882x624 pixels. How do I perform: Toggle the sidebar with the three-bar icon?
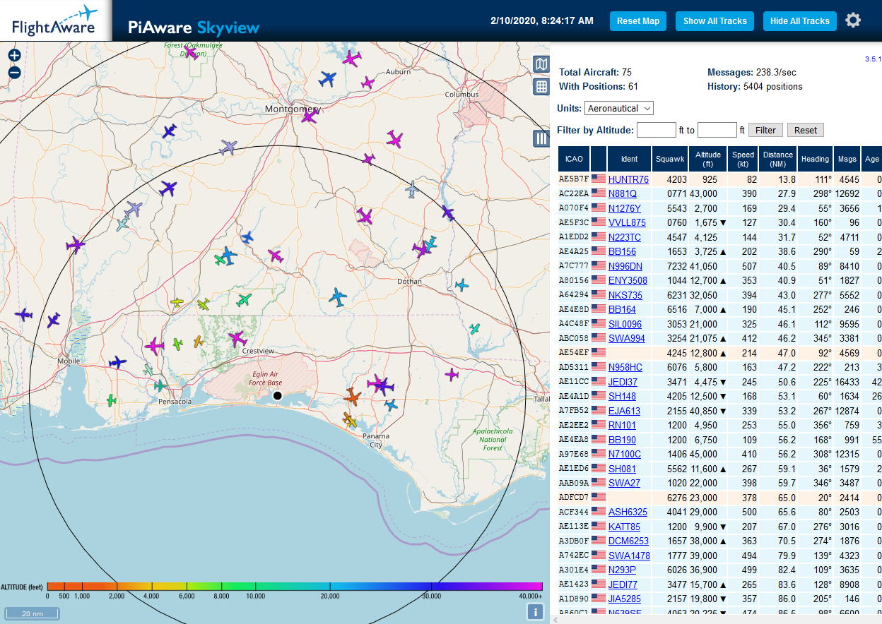pyautogui.click(x=541, y=138)
